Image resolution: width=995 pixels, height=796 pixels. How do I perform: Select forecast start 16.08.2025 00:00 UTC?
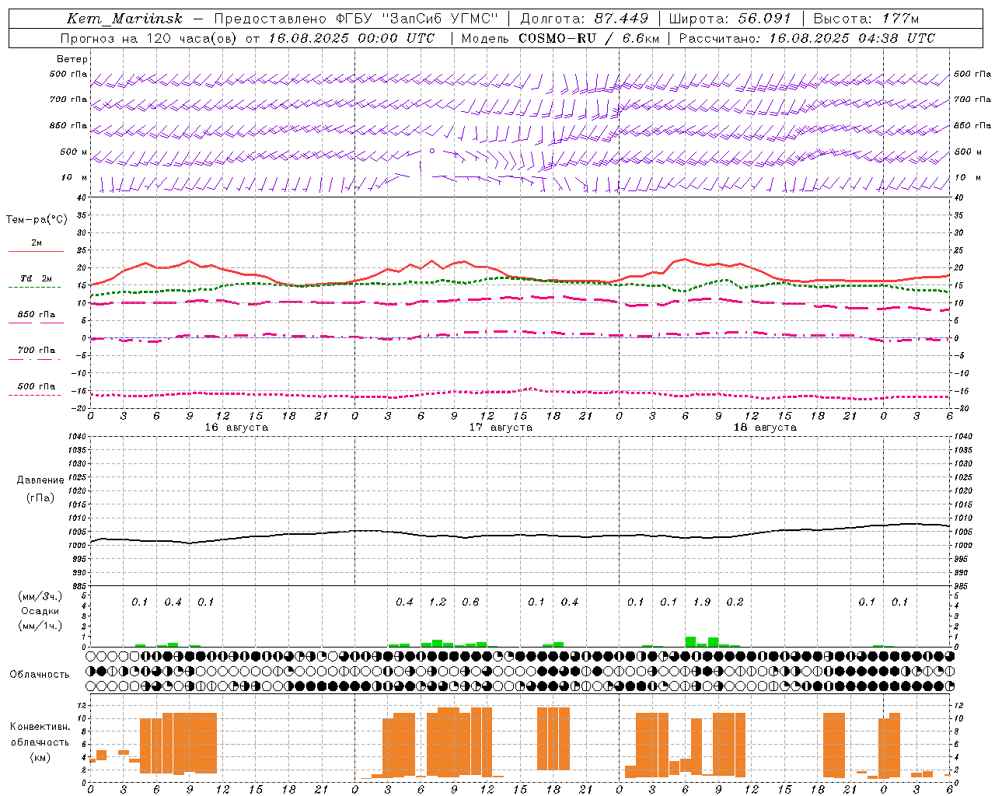tap(351, 38)
